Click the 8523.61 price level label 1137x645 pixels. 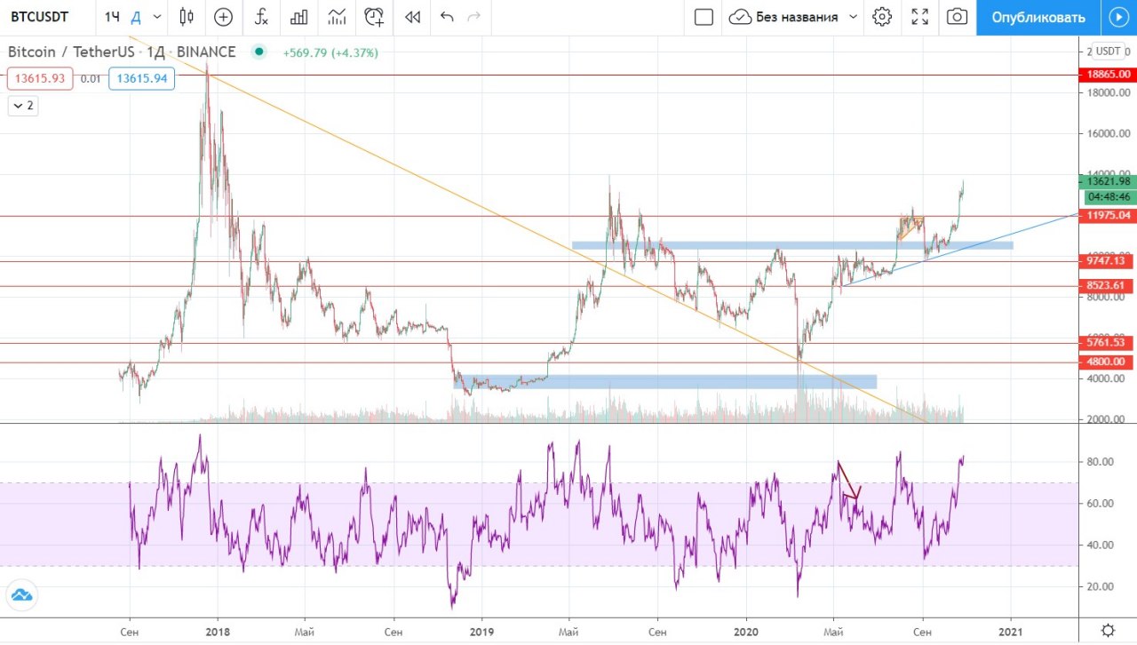coord(1105,286)
